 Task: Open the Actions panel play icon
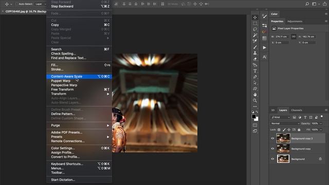click(264, 48)
